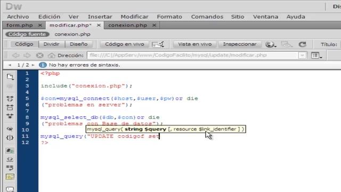341x192 pixels.
Task: Click the ("problemas en server"); line
Action: pos(86,105)
